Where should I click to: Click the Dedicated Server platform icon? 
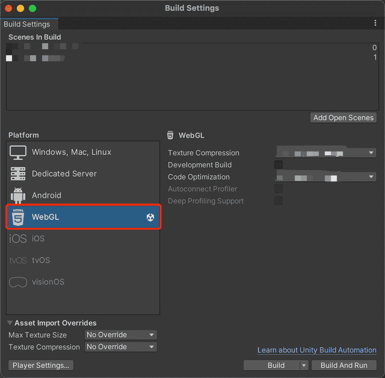click(x=18, y=174)
